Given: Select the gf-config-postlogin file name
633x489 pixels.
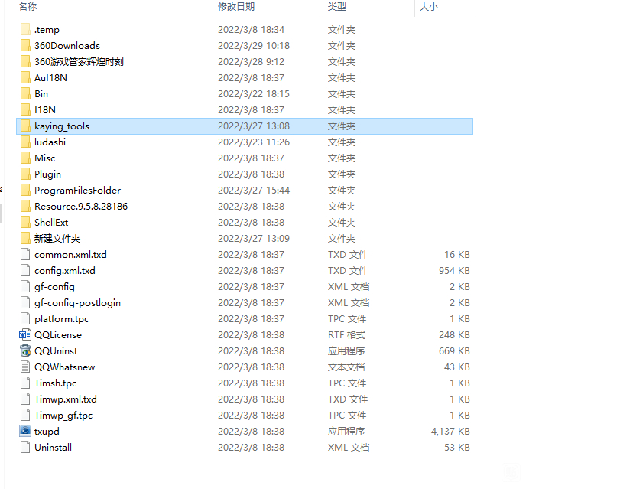Looking at the screenshot, I should pos(77,303).
